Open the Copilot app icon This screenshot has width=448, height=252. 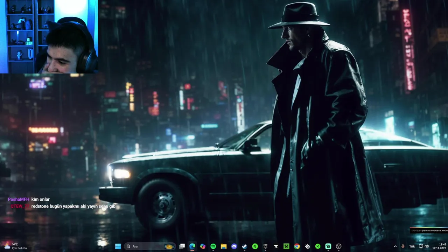(203, 246)
